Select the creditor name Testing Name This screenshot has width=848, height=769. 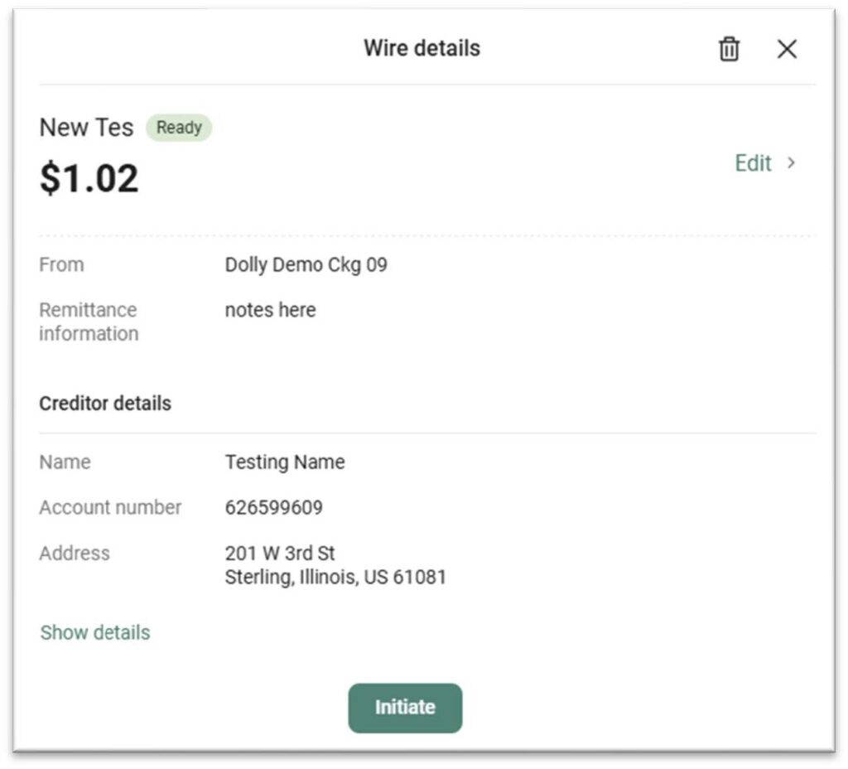click(x=285, y=462)
